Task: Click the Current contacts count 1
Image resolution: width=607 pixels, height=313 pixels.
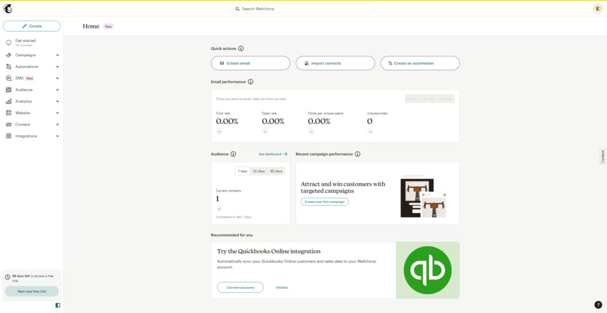Action: (218, 199)
